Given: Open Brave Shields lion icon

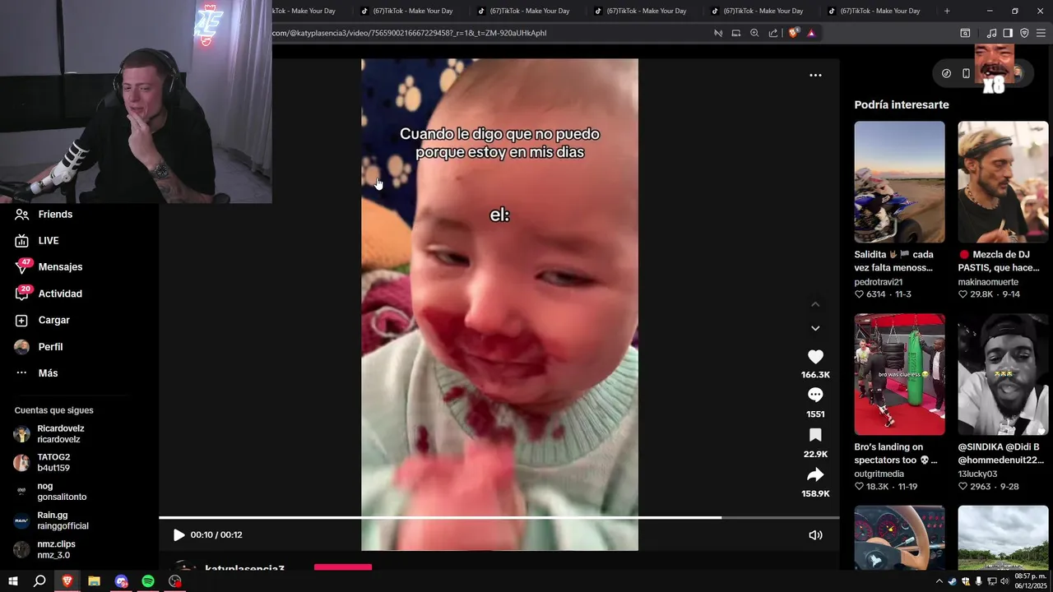Looking at the screenshot, I should coord(793,33).
